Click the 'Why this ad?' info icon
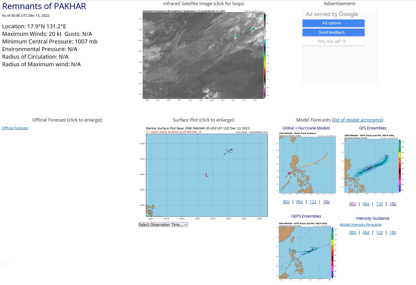The image size is (416, 285). 344,41
